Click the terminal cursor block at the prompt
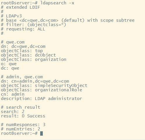Screen dimensions: 145x140 click(41, 133)
